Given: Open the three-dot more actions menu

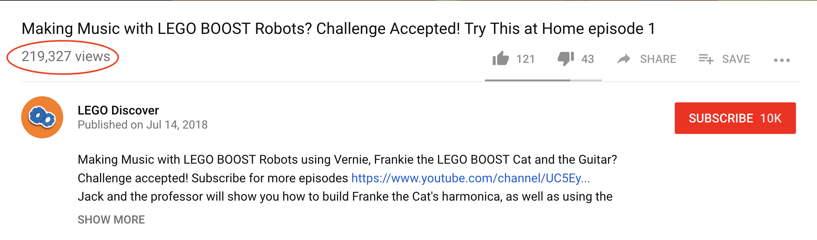Looking at the screenshot, I should click(782, 60).
